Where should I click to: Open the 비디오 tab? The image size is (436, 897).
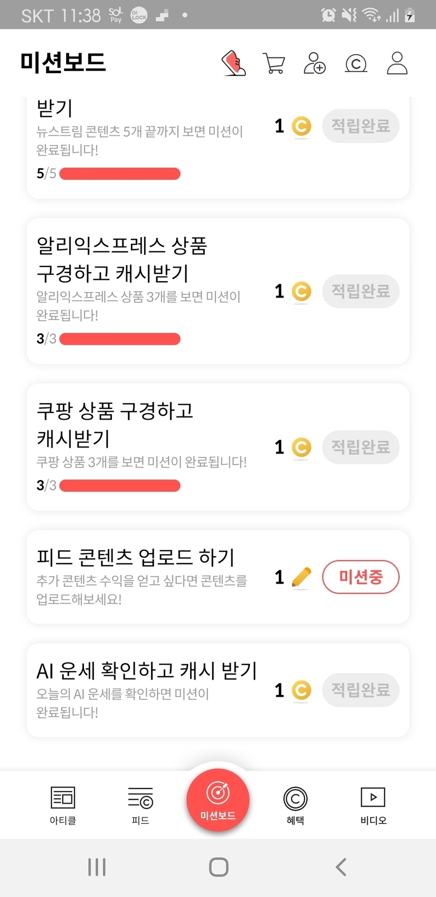(x=373, y=804)
